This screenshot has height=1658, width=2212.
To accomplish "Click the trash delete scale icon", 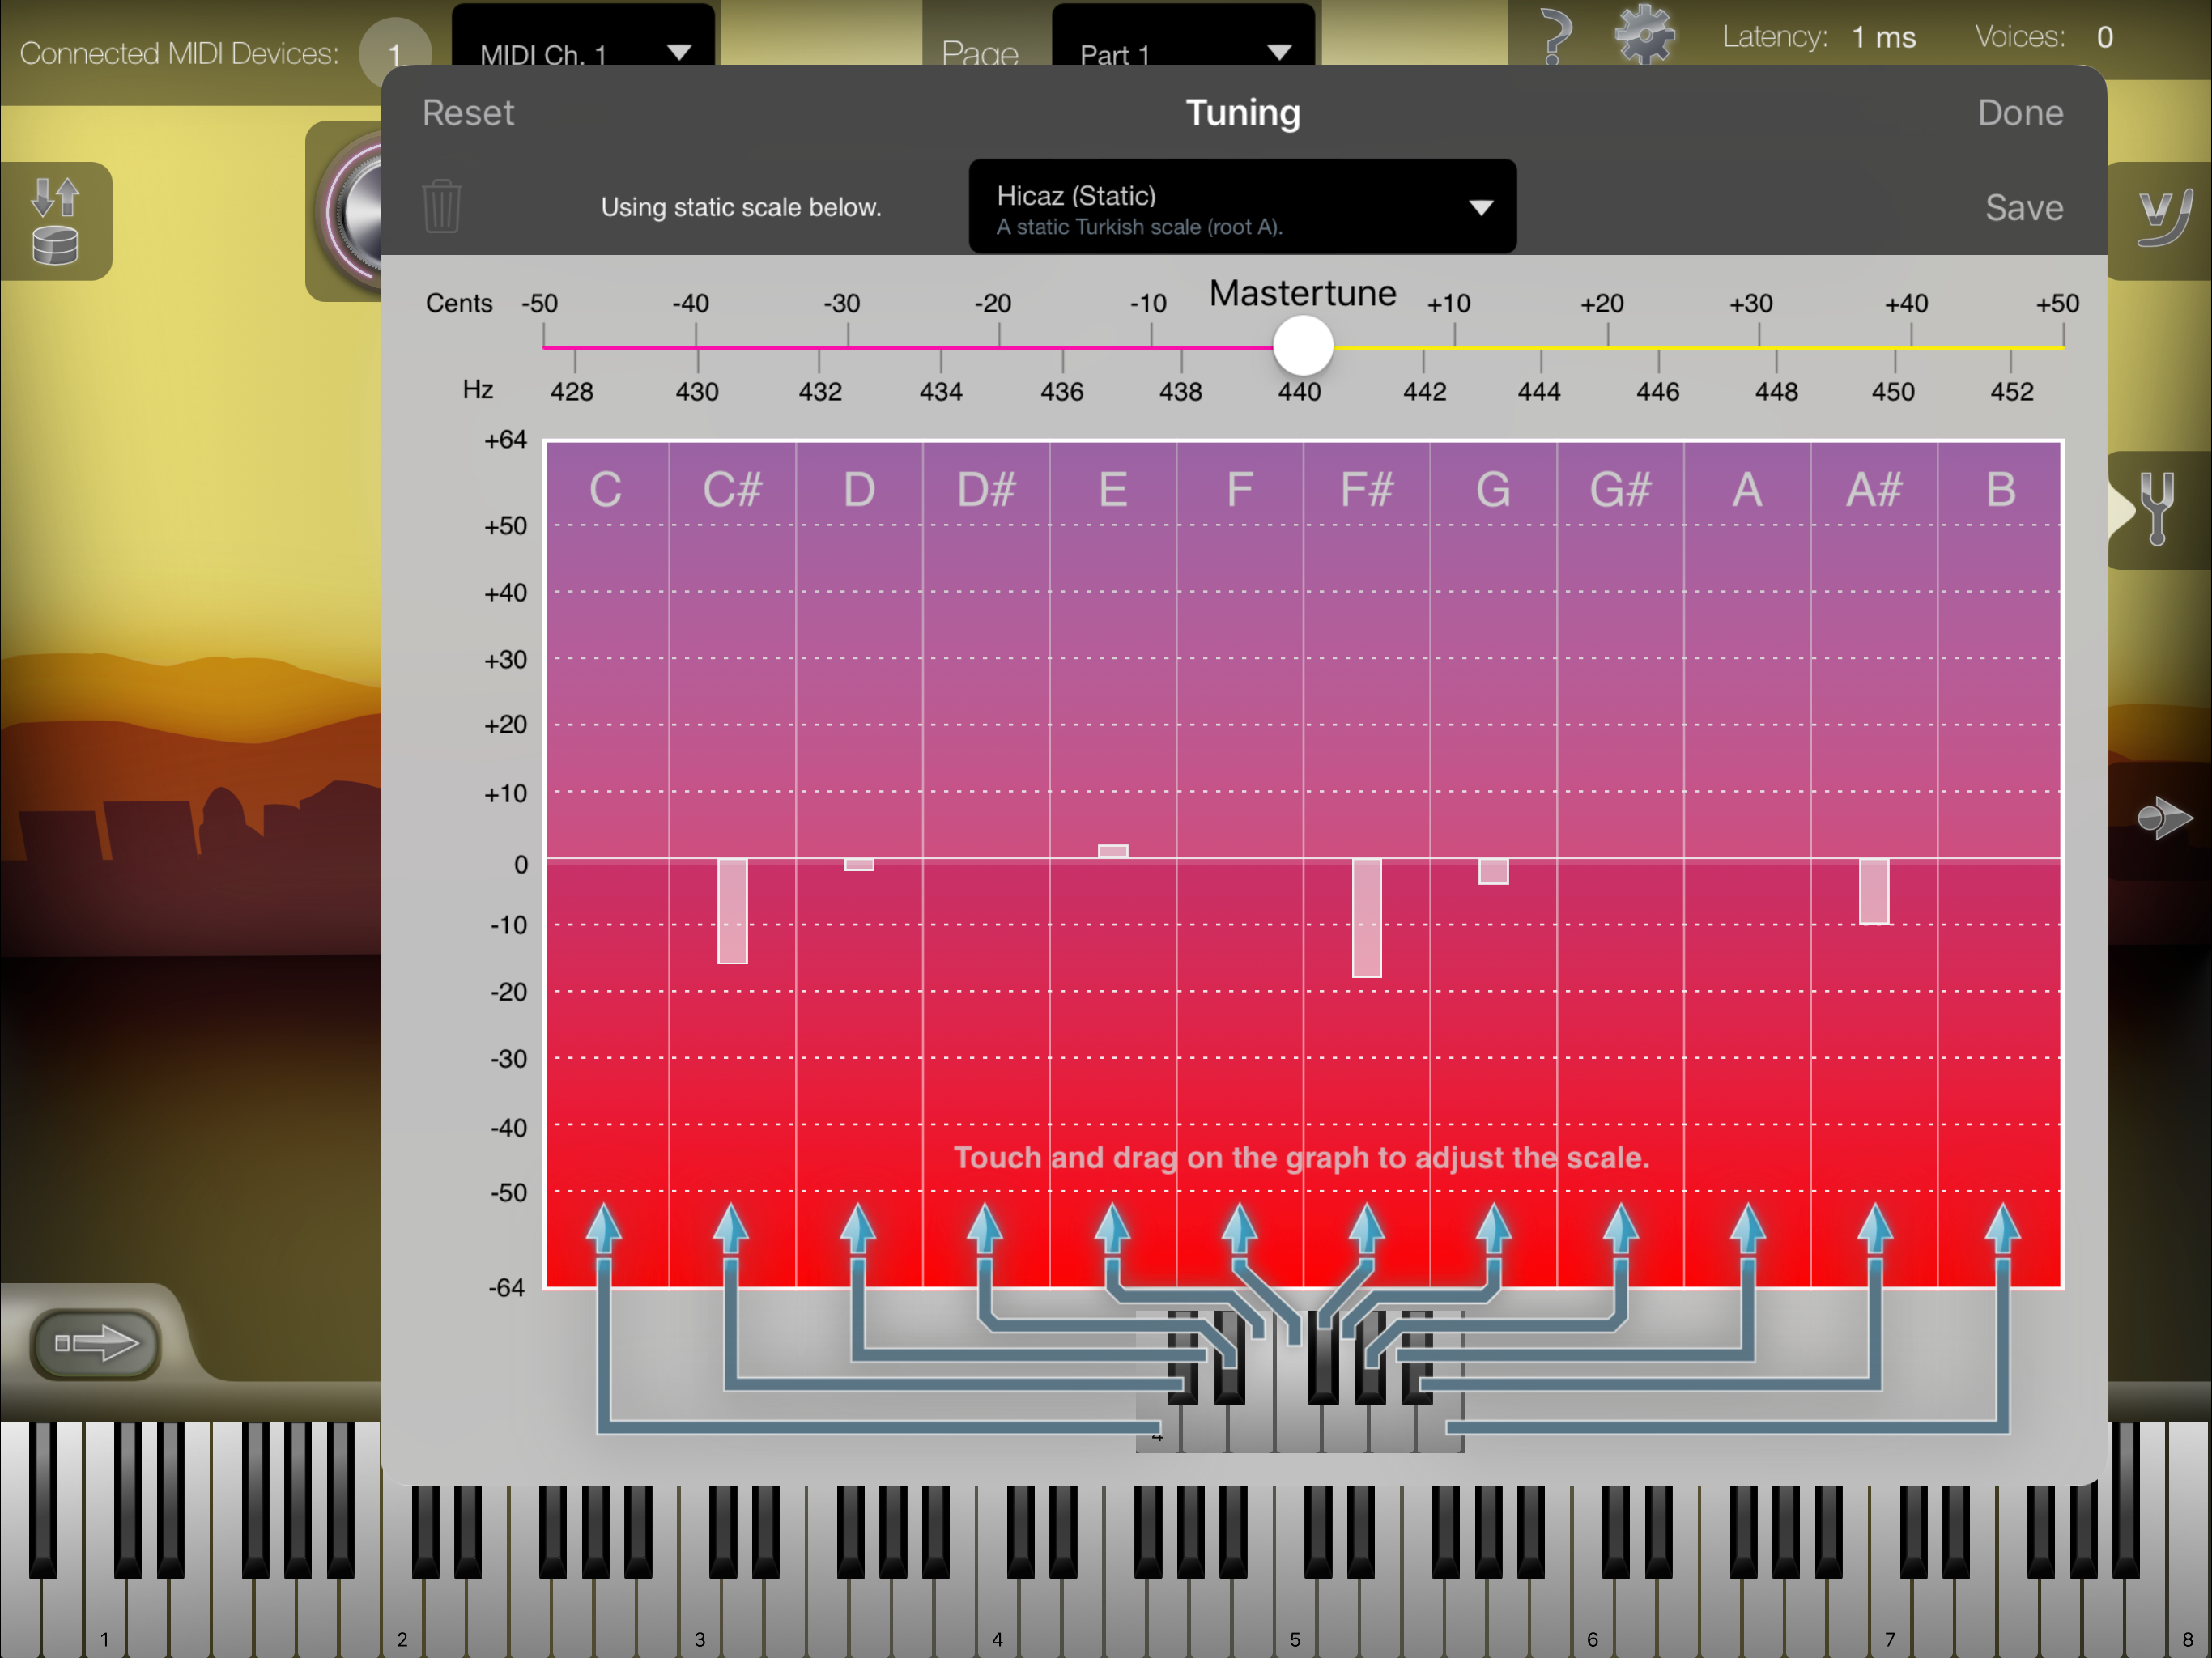I will click(441, 207).
